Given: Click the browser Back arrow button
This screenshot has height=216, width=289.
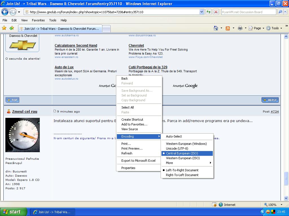Looking at the screenshot, I should (5, 12).
